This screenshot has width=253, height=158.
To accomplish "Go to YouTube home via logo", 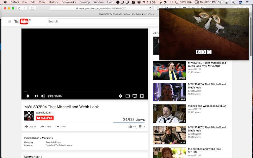I will coord(22,21).
